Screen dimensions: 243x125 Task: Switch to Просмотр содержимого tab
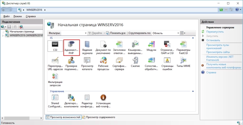tap(99, 117)
